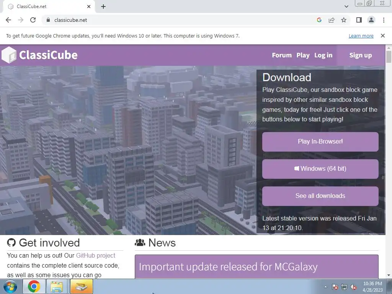Click the News heading text
This screenshot has height=294, width=392.
(162, 243)
